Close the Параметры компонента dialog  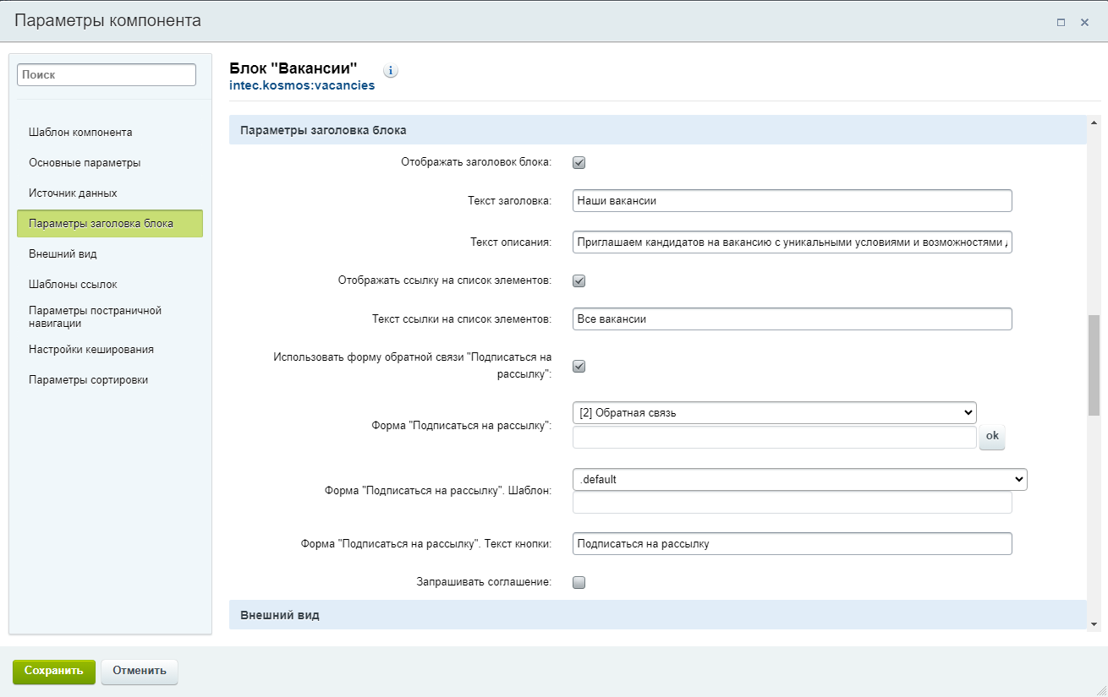(1084, 23)
